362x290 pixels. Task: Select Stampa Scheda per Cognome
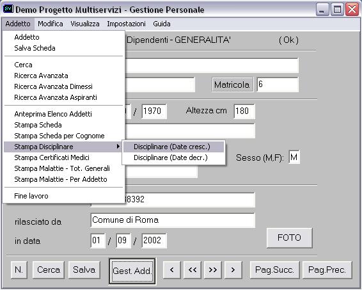(64, 136)
